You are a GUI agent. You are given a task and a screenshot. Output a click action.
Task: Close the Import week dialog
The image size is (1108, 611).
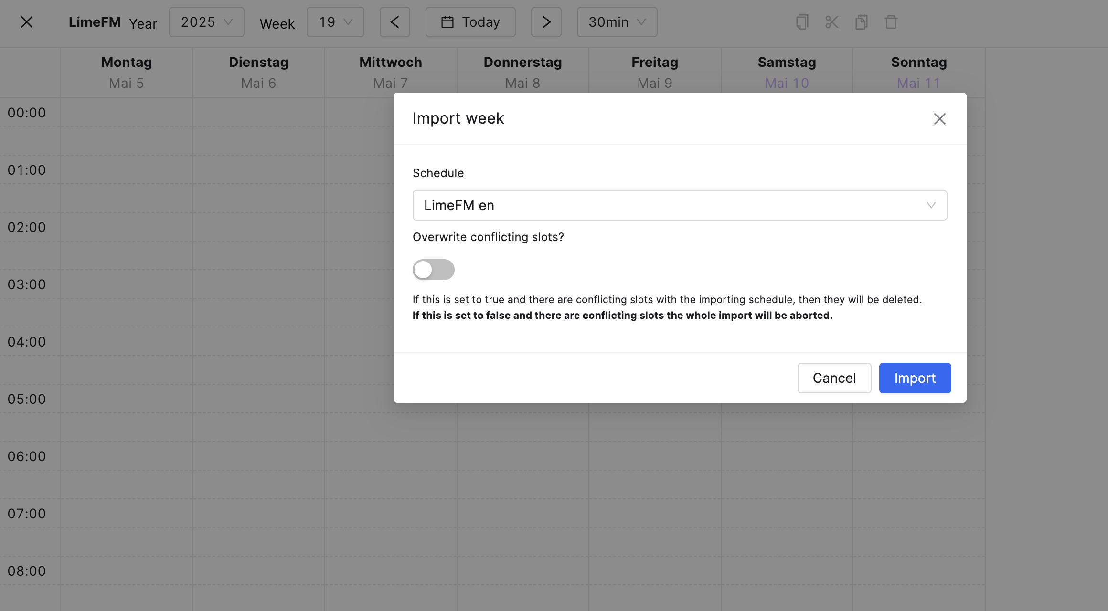pyautogui.click(x=939, y=119)
